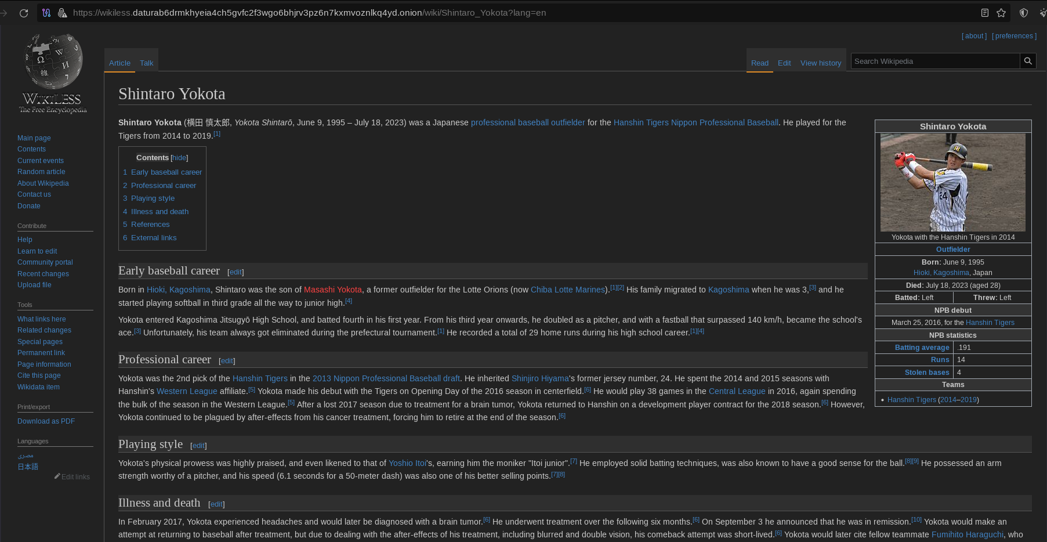Click the address bar URL
The image size is (1047, 542).
click(309, 13)
